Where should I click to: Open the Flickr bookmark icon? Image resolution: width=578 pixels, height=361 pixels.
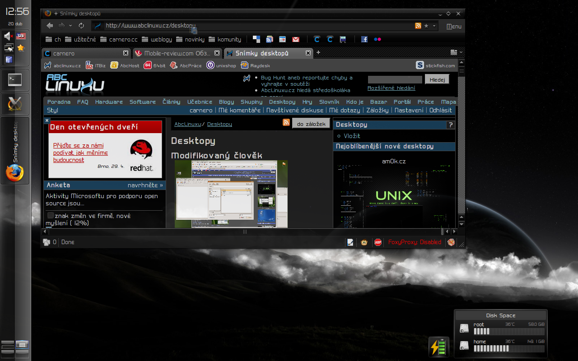pyautogui.click(x=378, y=39)
